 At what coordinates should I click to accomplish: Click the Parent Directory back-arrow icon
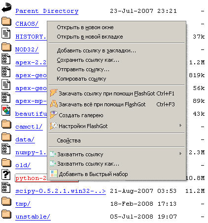pos(6,8)
